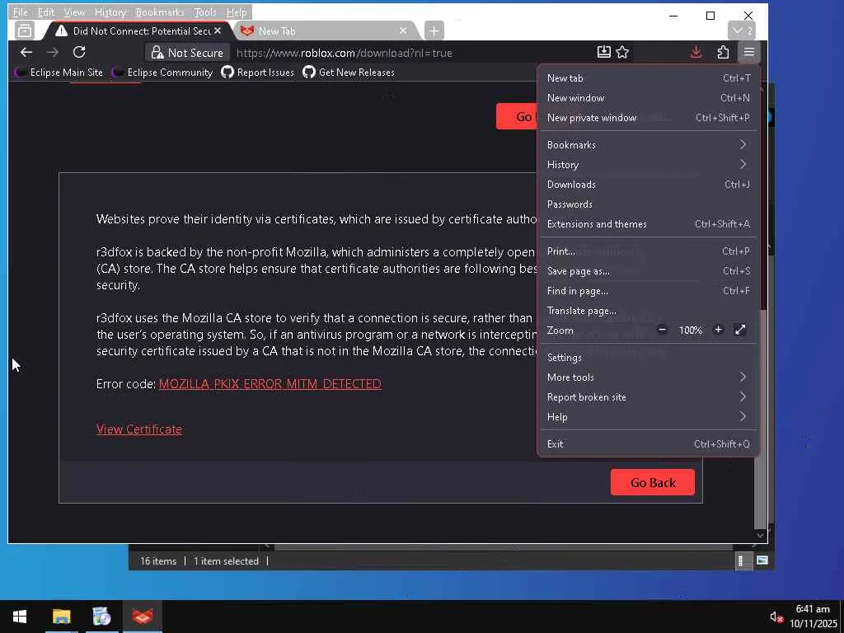
Task: Close the New Tab tab
Action: [x=402, y=30]
